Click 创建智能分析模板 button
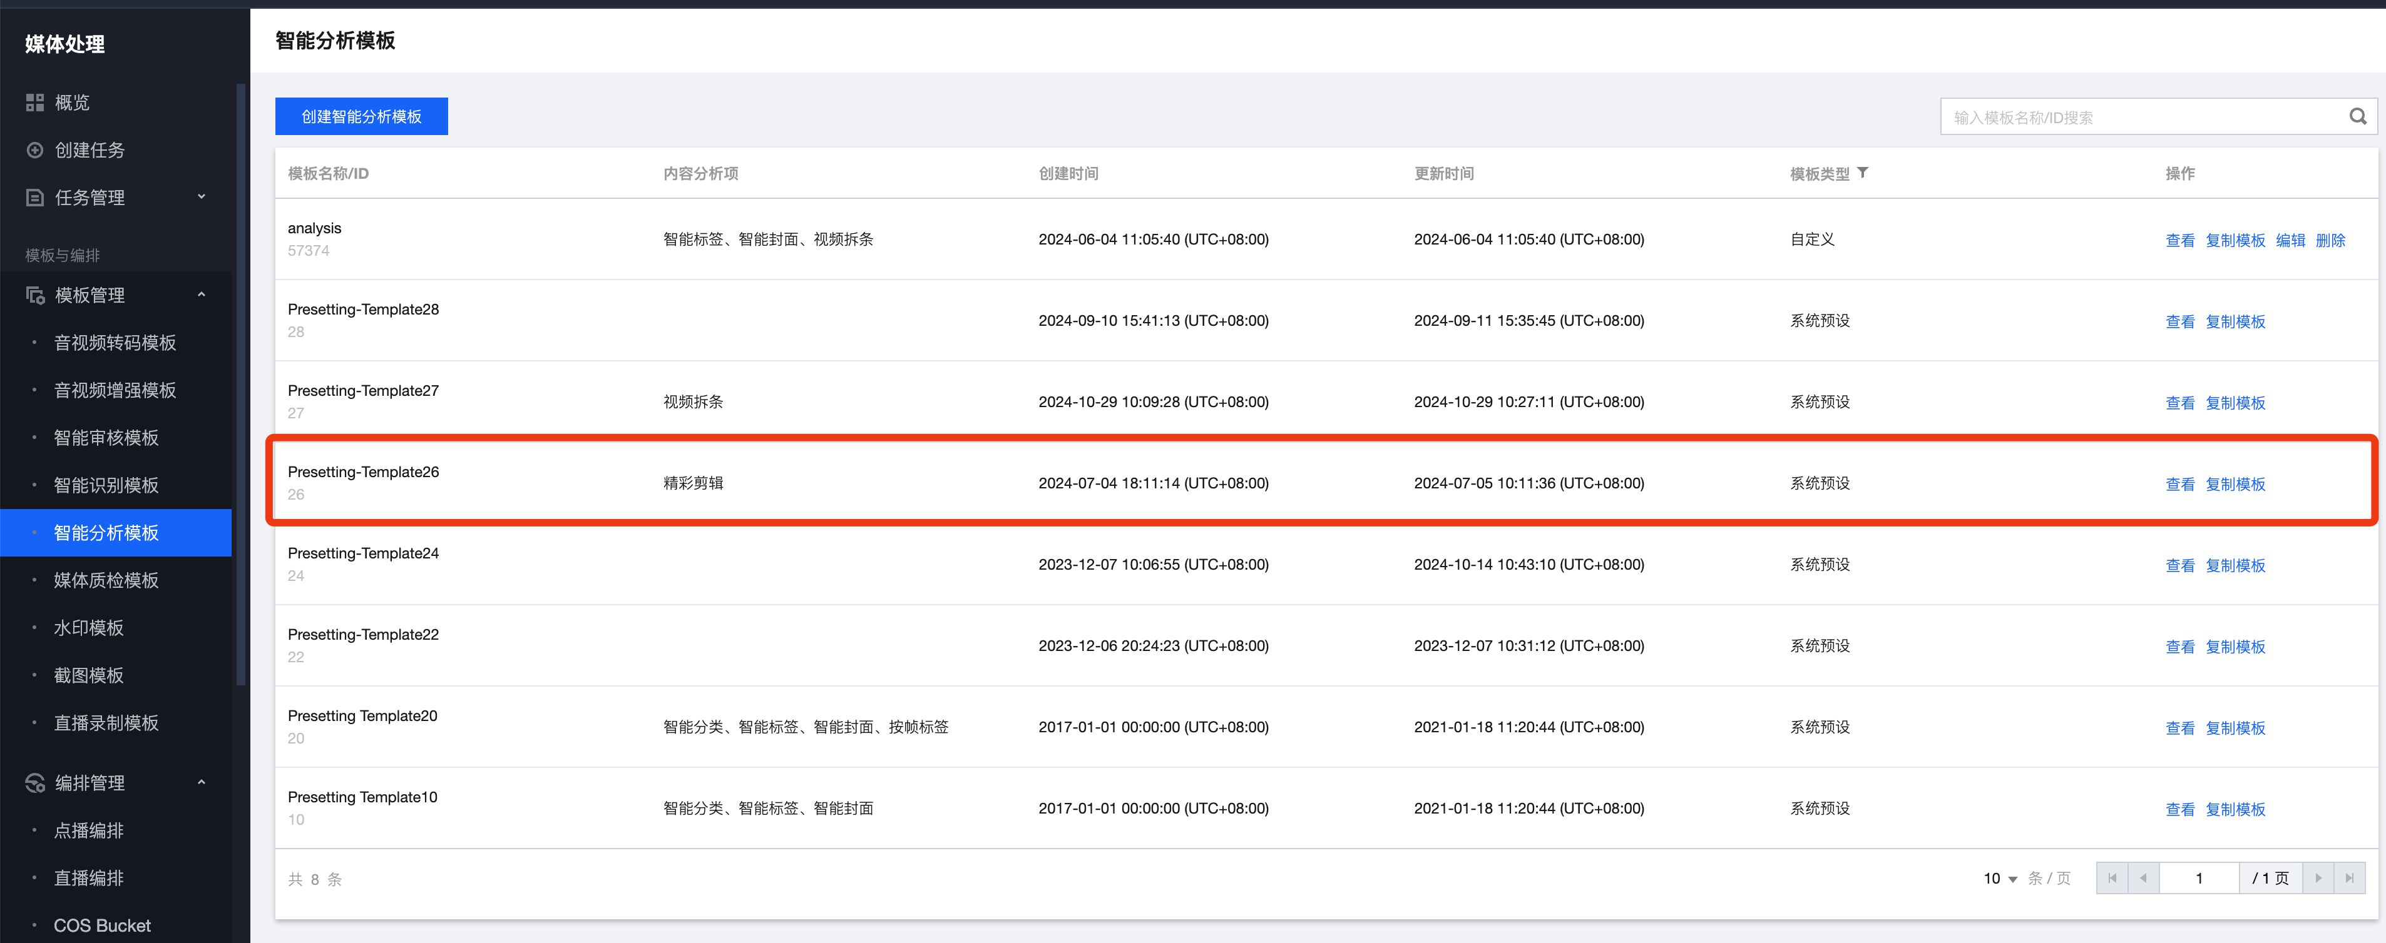The height and width of the screenshot is (943, 2386). coord(361,116)
